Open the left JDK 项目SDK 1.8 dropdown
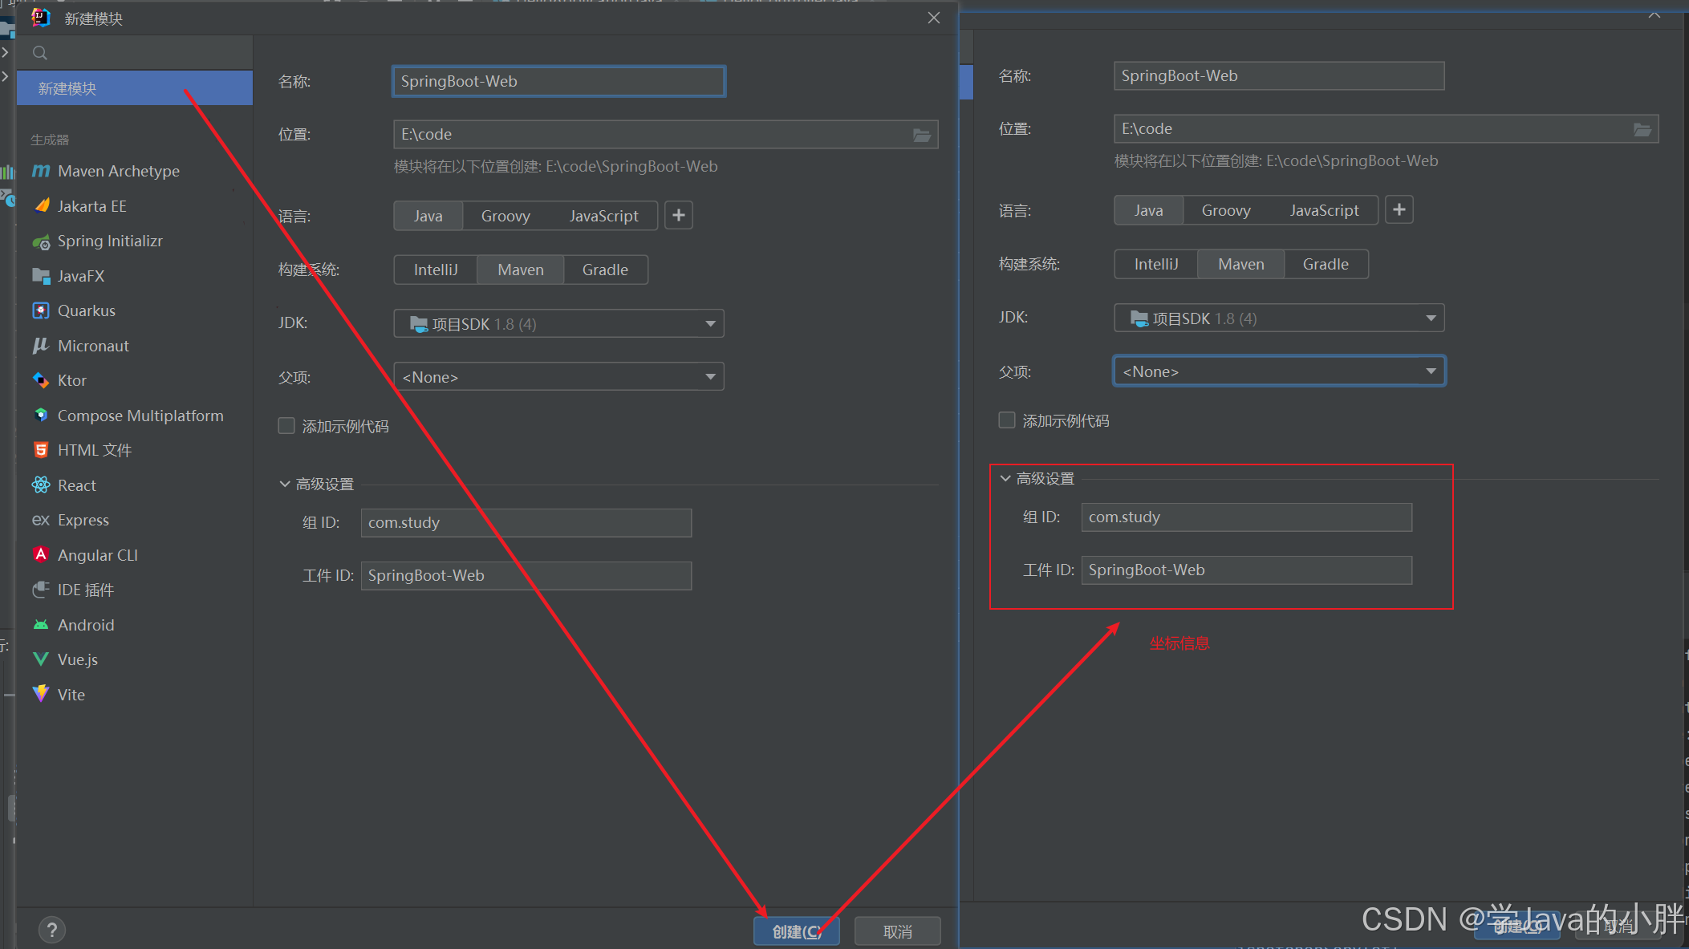1689x949 pixels. [x=558, y=324]
